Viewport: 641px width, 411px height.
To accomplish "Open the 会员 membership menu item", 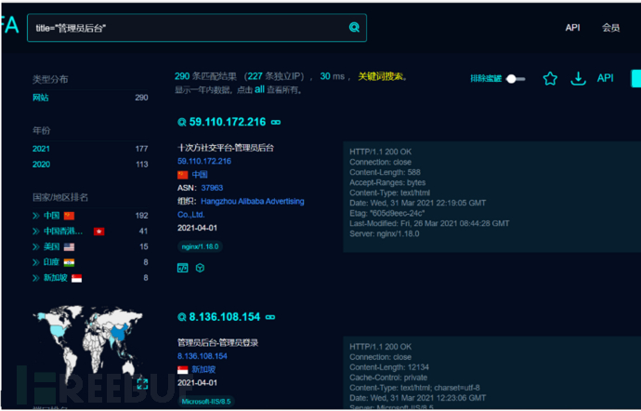I will coord(610,28).
